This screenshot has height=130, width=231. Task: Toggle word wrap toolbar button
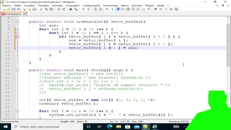[107, 9]
